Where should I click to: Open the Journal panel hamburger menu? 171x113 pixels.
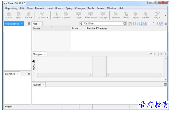[x=165, y=84]
